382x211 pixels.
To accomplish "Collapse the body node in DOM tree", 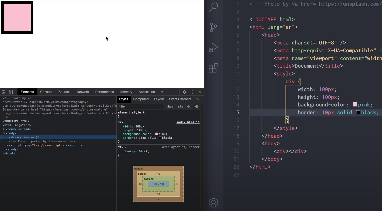I will click(4, 133).
